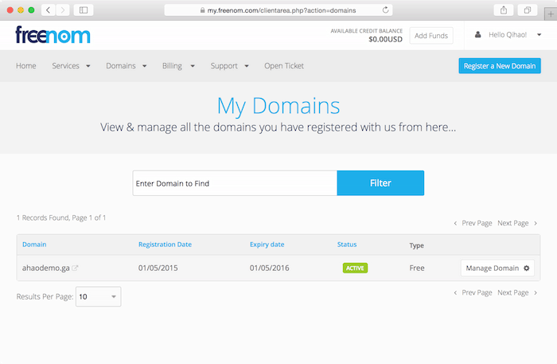Click the ACTIVE status badge
The width and height of the screenshot is (557, 364).
355,268
